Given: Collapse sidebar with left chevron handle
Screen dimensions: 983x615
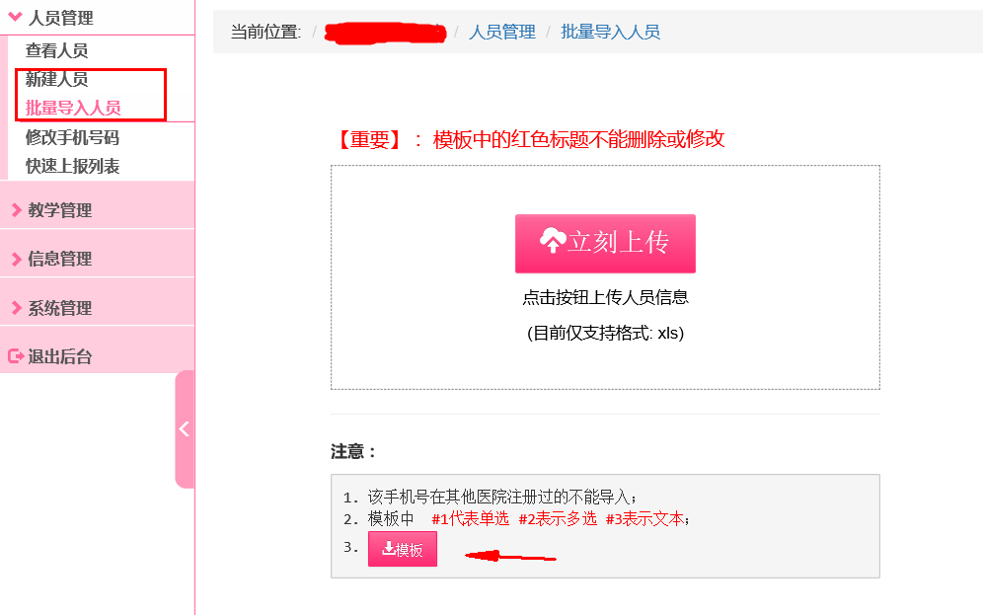Looking at the screenshot, I should coord(185,428).
